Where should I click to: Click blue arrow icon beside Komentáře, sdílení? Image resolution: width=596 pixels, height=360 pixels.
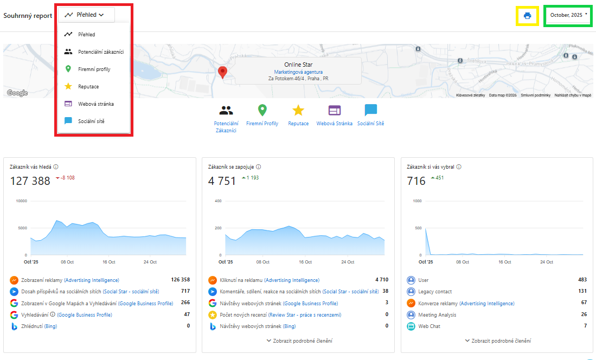pyautogui.click(x=213, y=292)
